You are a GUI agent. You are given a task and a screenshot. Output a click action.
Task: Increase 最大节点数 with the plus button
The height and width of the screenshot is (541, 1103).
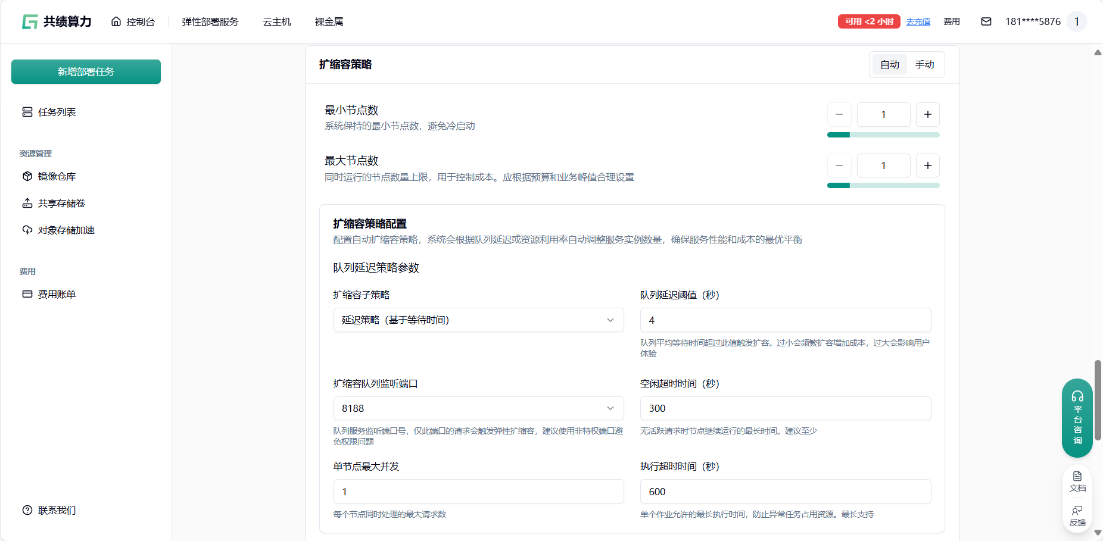pyautogui.click(x=927, y=165)
